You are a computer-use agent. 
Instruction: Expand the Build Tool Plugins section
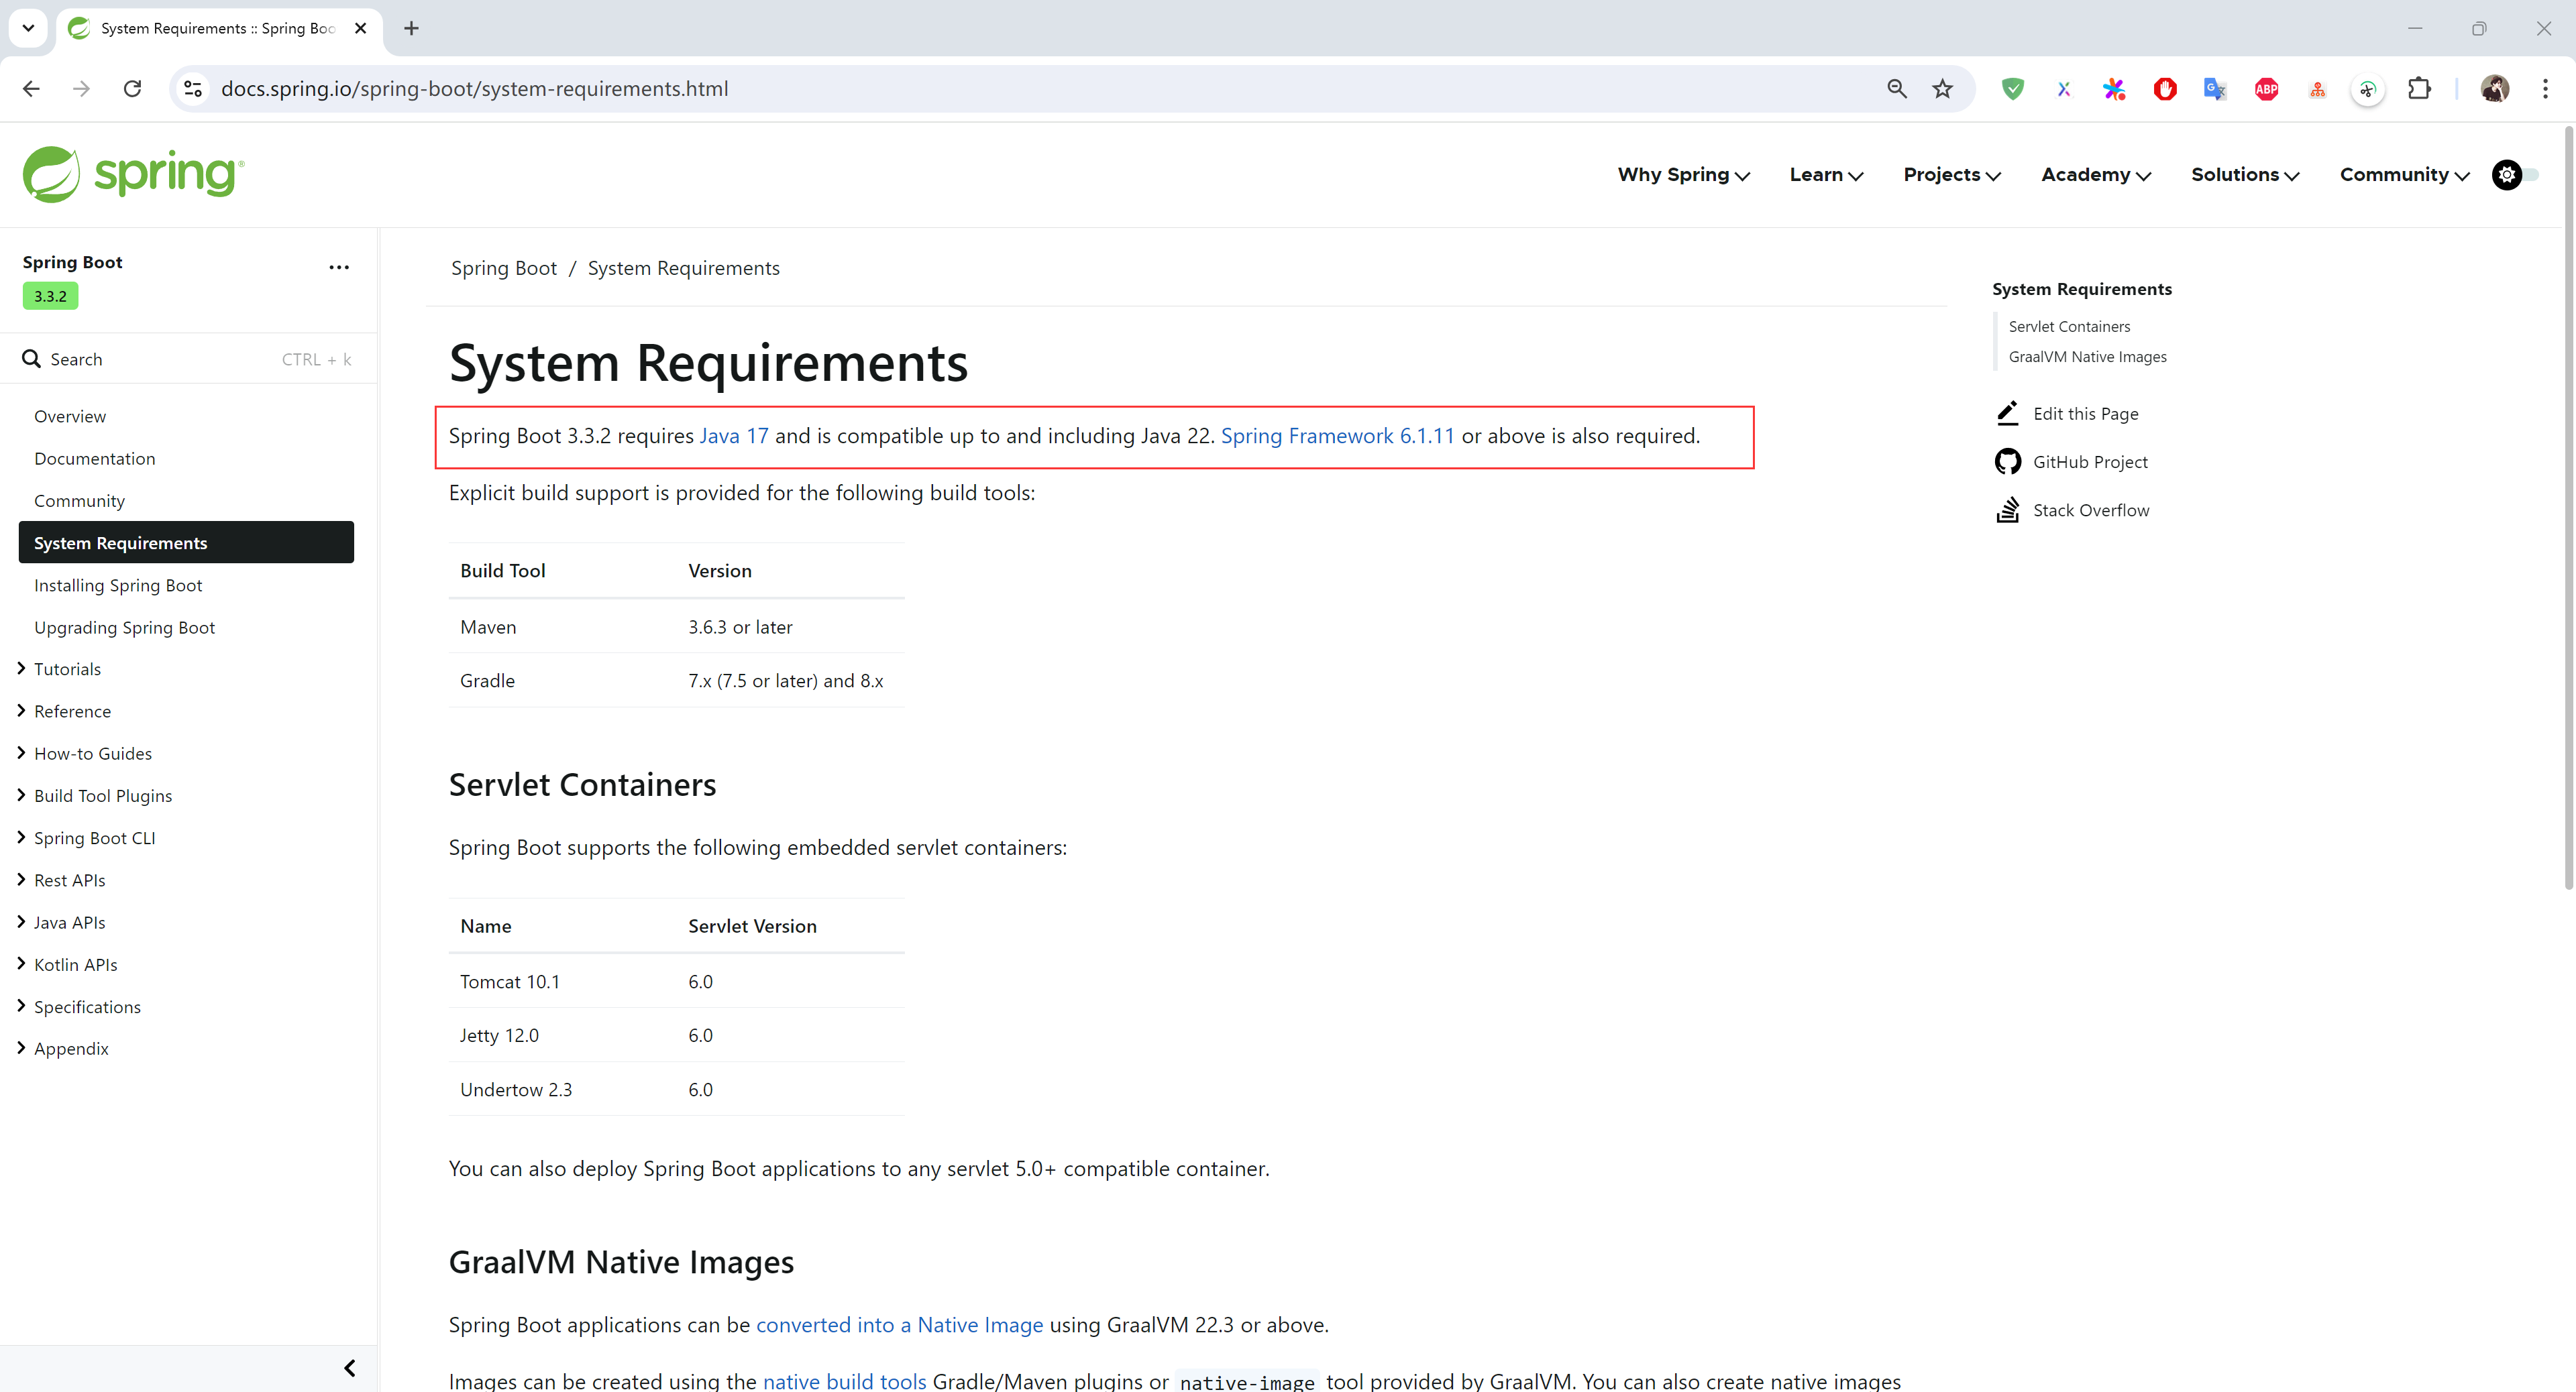tap(22, 795)
